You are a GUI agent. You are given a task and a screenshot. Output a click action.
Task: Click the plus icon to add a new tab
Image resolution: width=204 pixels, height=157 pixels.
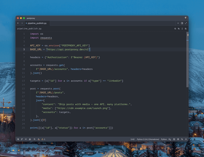178,23
